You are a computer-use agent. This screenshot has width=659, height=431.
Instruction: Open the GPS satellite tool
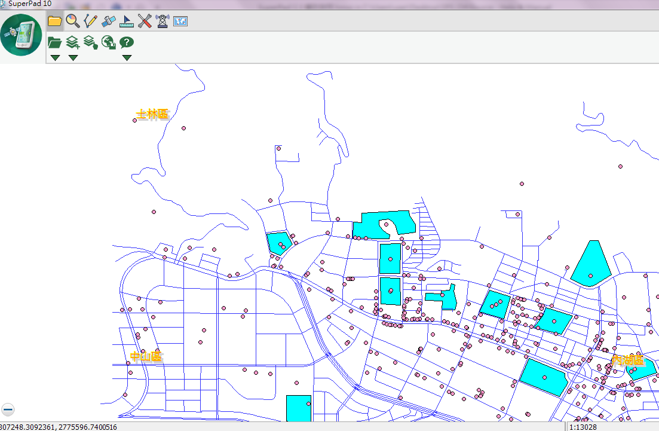tap(108, 20)
